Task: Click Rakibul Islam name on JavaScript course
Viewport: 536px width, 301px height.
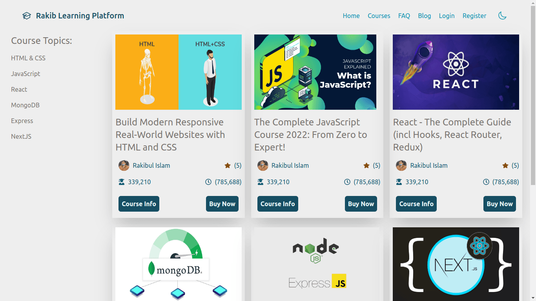Action: point(290,165)
